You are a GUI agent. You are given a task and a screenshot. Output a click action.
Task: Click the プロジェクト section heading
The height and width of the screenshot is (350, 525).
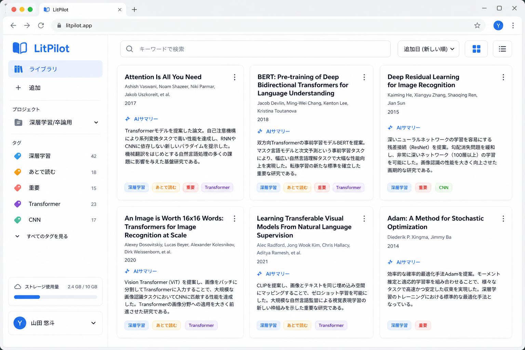[26, 109]
